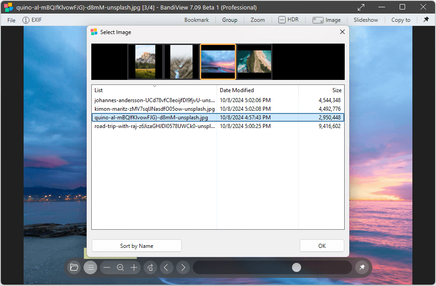The width and height of the screenshot is (436, 286).
Task: Click the zoom out minus icon
Action: point(107,267)
